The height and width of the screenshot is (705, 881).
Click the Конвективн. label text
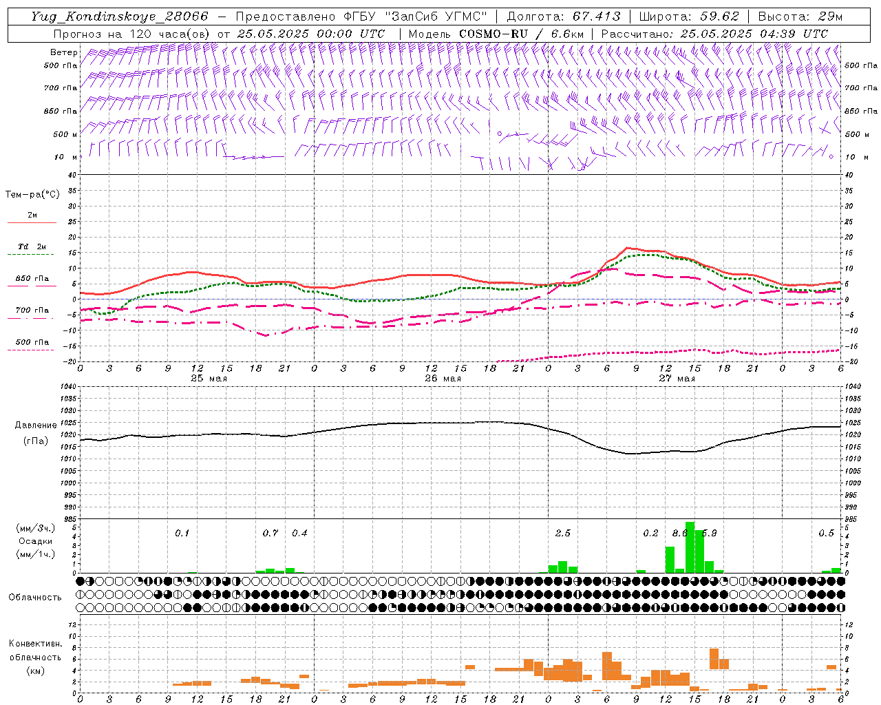pos(35,644)
